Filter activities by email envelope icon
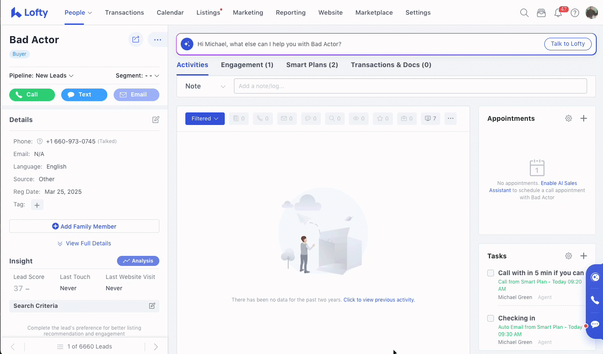The height and width of the screenshot is (354, 603). pos(287,119)
